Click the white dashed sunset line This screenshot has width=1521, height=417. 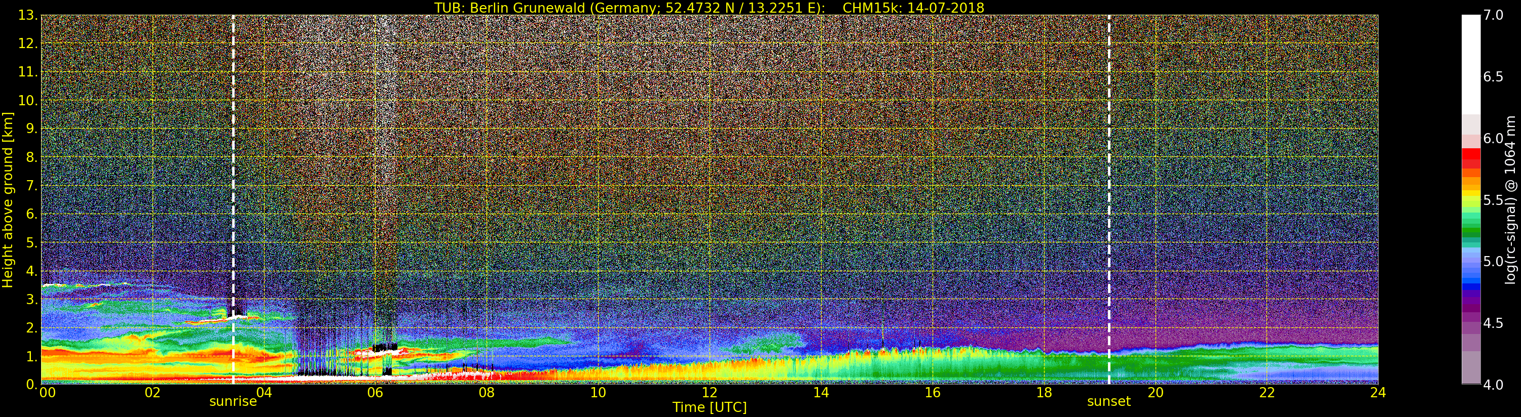click(1109, 199)
